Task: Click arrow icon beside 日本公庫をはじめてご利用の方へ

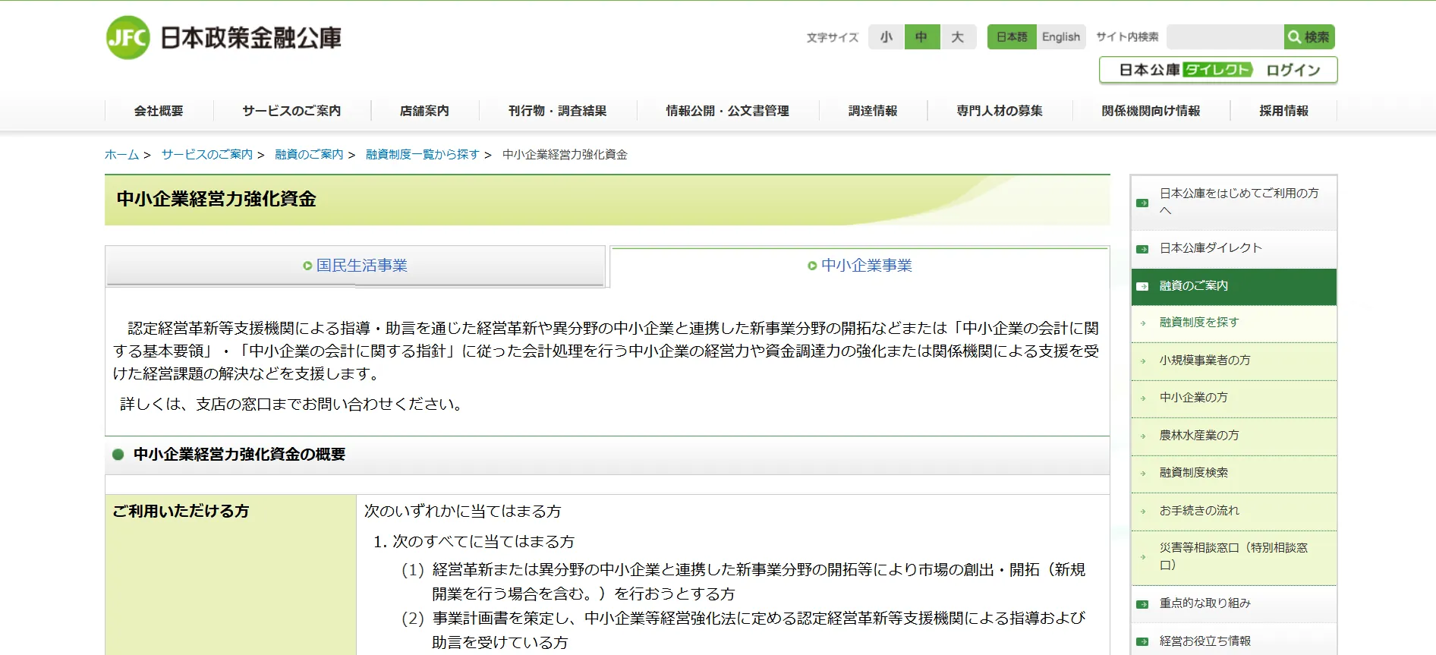Action: 1142,203
